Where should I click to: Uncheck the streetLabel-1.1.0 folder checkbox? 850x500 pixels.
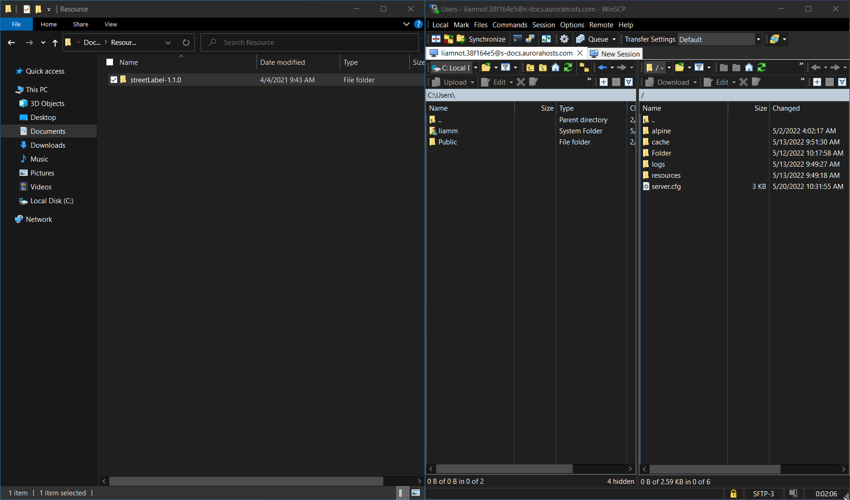click(114, 80)
